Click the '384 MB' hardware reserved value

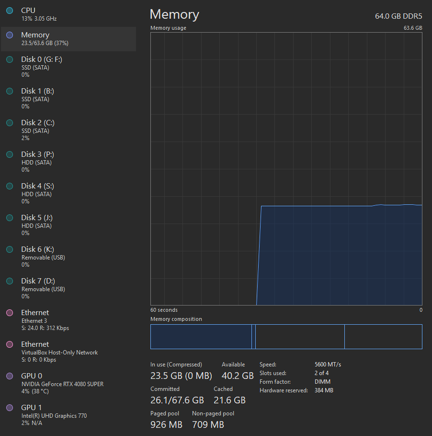coord(324,390)
